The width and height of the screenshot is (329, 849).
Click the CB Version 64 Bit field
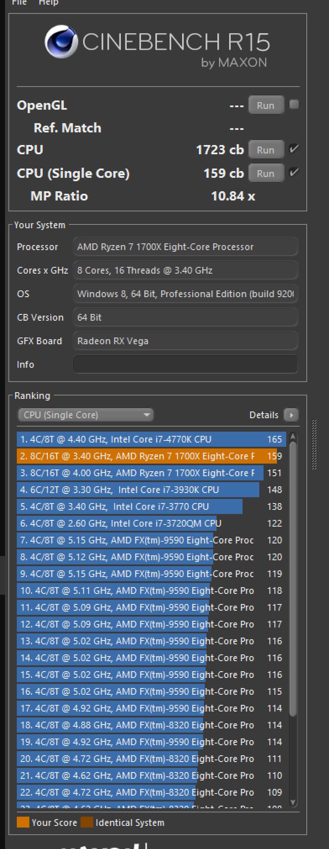185,317
